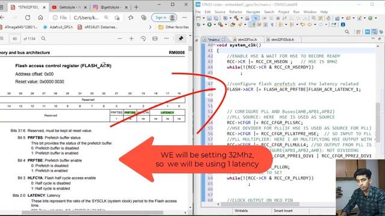This screenshot has width=385, height=216.
Task: Add this page to favorites star-plus icon
Action: [x=117, y=17]
